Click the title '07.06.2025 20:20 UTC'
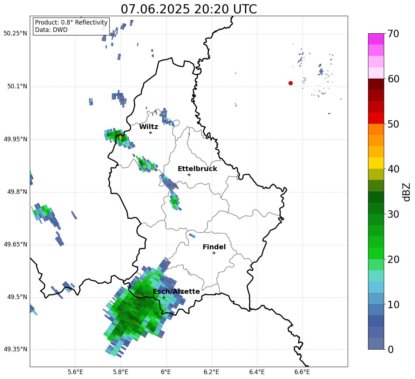The height and width of the screenshot is (379, 415). tap(189, 9)
